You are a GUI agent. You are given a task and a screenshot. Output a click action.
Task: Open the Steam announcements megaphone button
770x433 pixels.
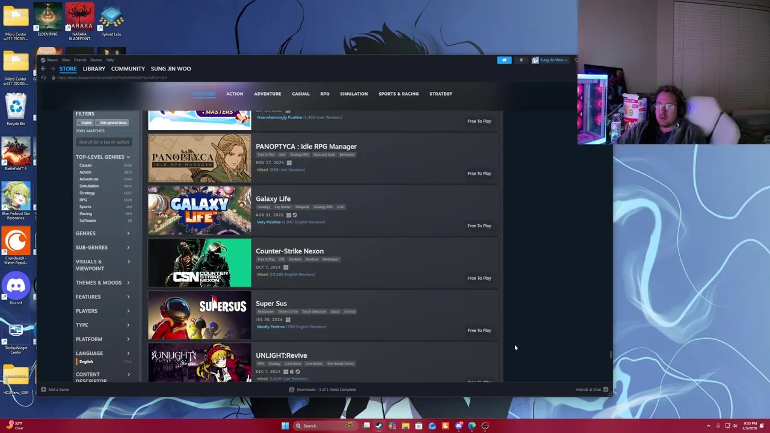pos(504,60)
